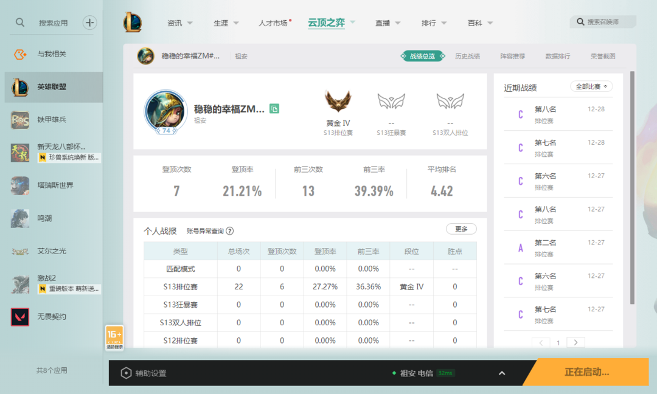Click the S13双人排位 unranked emblem
The width and height of the screenshot is (657, 394).
pyautogui.click(x=450, y=101)
